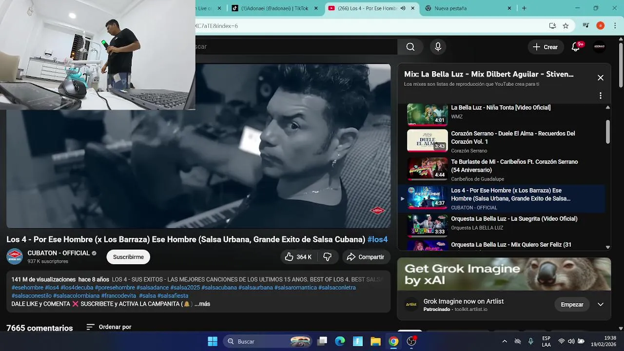Close the YouTube Los 4 tab
This screenshot has width=624, height=351.
(413, 8)
